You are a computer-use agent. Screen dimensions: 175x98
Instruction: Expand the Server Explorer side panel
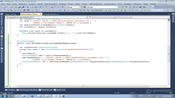point(2,19)
